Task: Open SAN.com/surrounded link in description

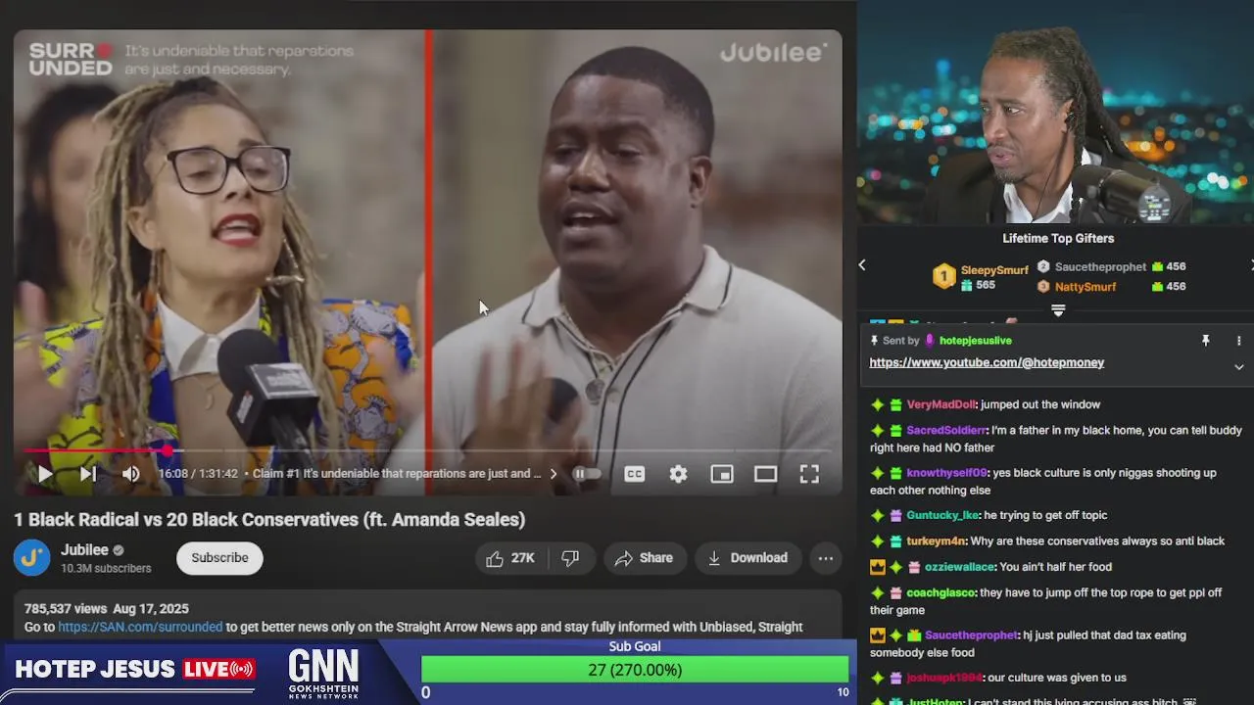Action: 140,627
